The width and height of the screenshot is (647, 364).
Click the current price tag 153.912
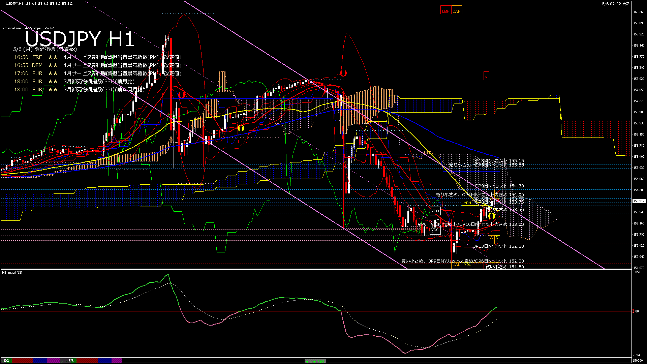click(x=639, y=201)
